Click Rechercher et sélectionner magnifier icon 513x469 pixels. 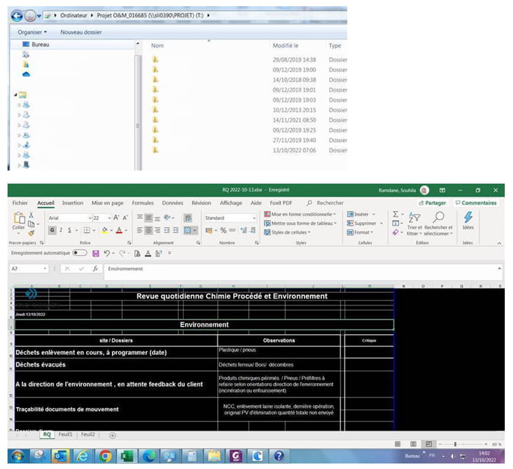point(438,218)
